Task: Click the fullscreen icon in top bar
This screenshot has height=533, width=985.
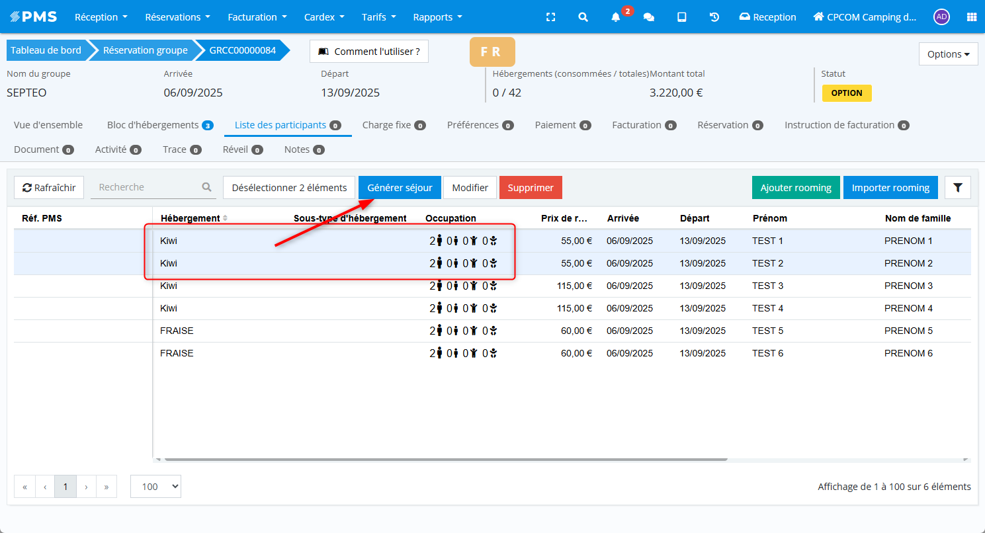Action: point(550,17)
